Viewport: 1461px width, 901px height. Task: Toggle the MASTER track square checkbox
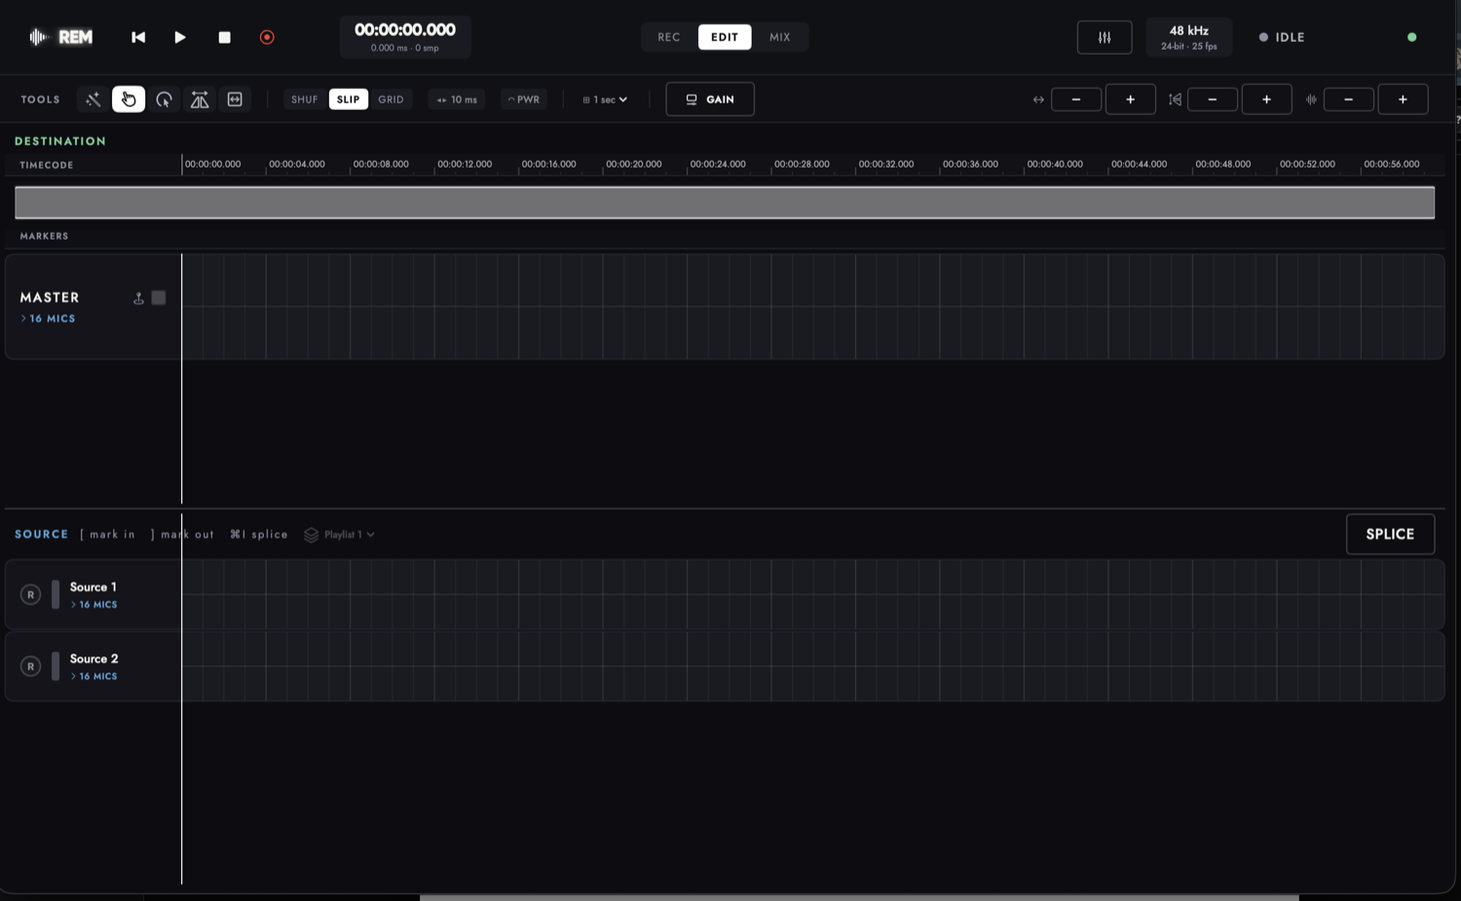pos(159,298)
